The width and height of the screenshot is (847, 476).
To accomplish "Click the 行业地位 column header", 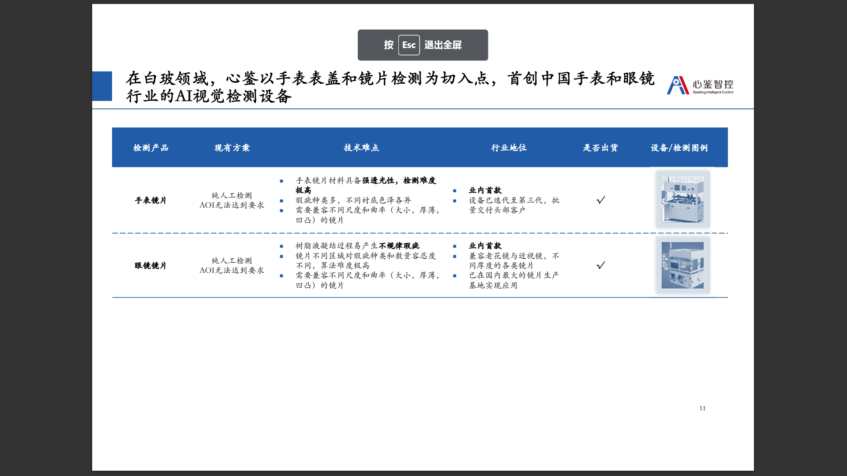I will point(509,148).
